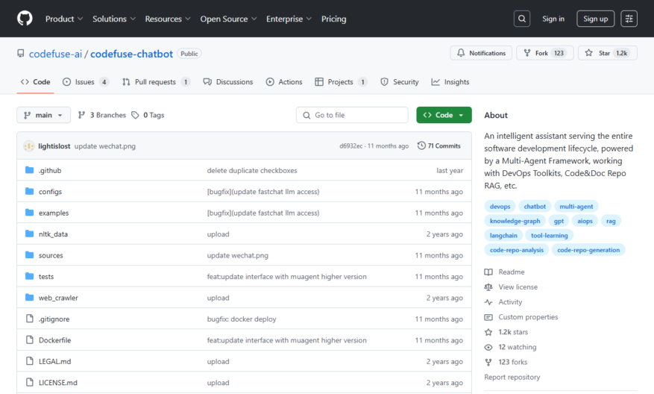Viewport: 654px width, 394px height.
Task: Click the multi-agent topic tag
Action: tap(576, 206)
